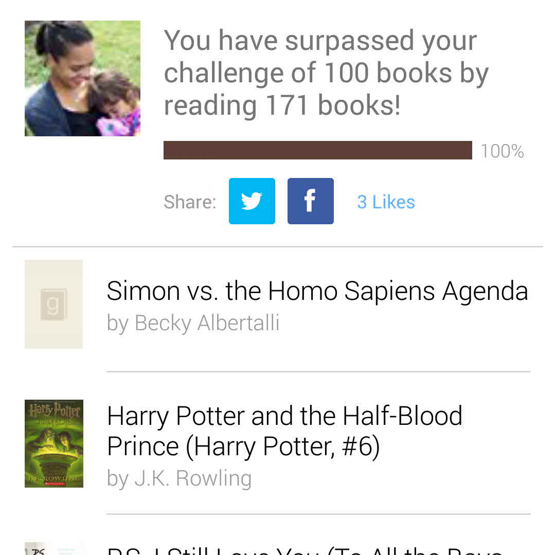Open the user's profile photo
This screenshot has width=555, height=555.
click(x=82, y=78)
